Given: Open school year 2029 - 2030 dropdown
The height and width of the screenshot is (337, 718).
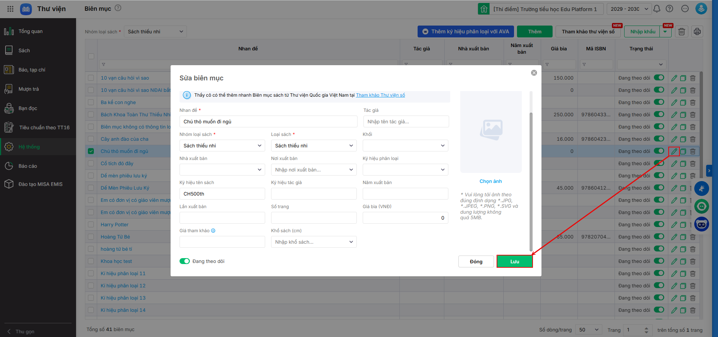Looking at the screenshot, I should 629,9.
